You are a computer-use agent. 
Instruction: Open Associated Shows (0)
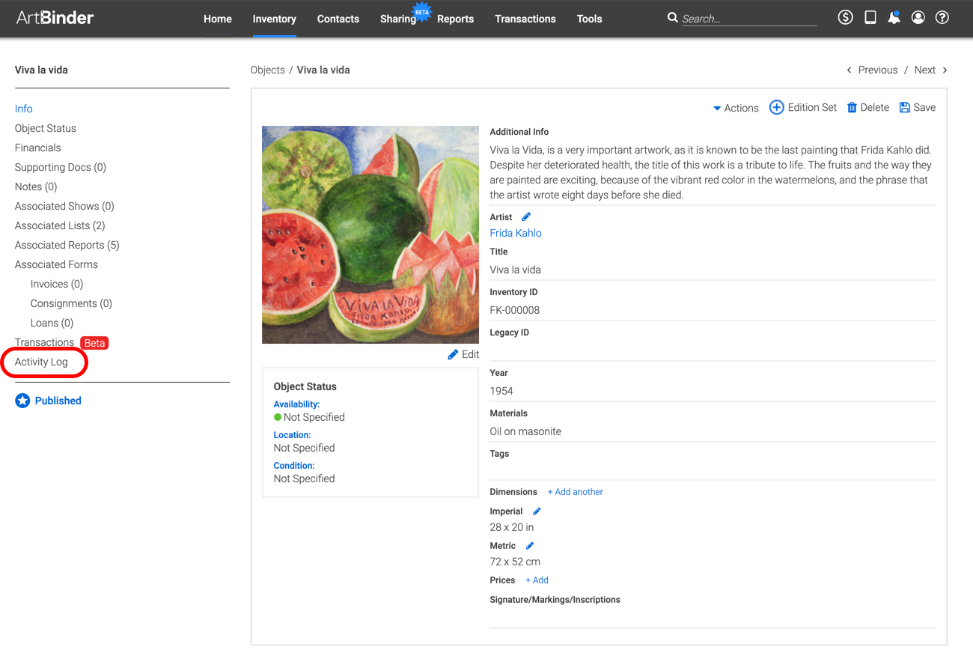[64, 206]
